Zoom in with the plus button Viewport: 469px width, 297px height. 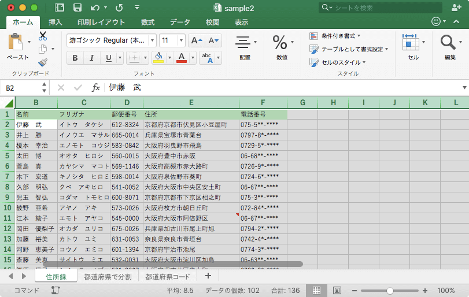coord(425,291)
